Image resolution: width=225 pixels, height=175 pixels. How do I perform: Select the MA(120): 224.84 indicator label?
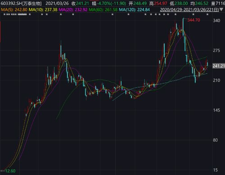point(134,10)
